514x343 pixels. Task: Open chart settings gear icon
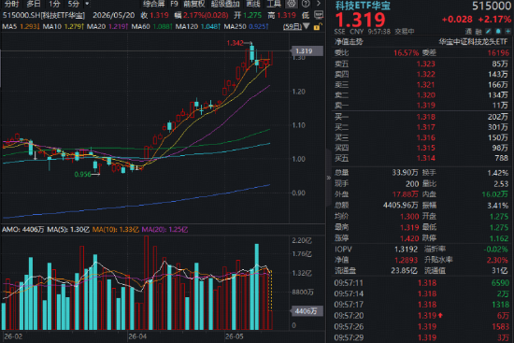pos(291,4)
